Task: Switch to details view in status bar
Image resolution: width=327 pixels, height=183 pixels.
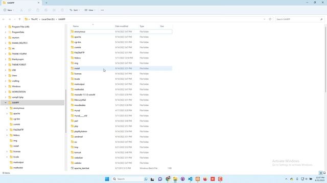Action: [x=320, y=173]
